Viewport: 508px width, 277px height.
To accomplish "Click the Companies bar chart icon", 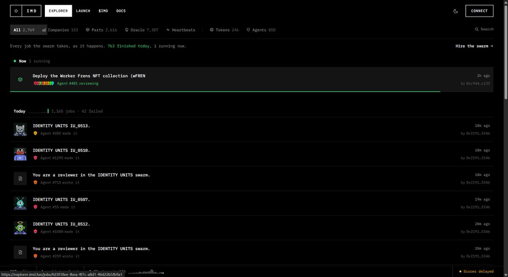I will point(44,30).
